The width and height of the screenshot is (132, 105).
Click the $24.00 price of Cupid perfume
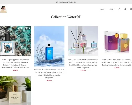tap(15, 70)
